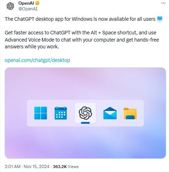Viewport: 169px width, 172px height.
Task: Follow the openai.com/chatgpt/desktop link
Action: click(37, 60)
